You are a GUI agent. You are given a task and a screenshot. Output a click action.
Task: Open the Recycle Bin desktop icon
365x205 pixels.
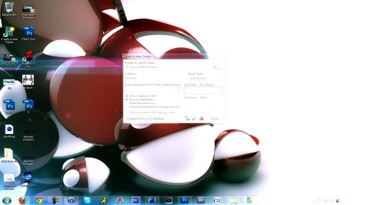[x=9, y=9]
